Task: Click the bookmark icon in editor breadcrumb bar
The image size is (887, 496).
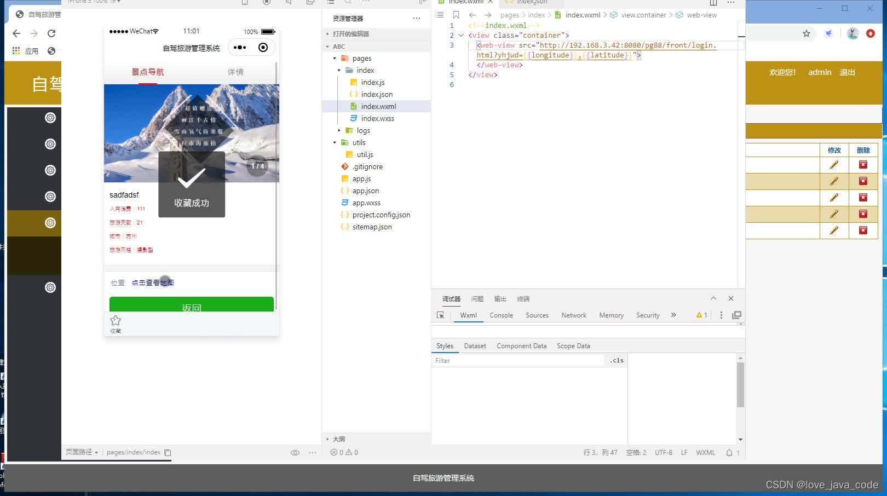Action: click(x=456, y=15)
